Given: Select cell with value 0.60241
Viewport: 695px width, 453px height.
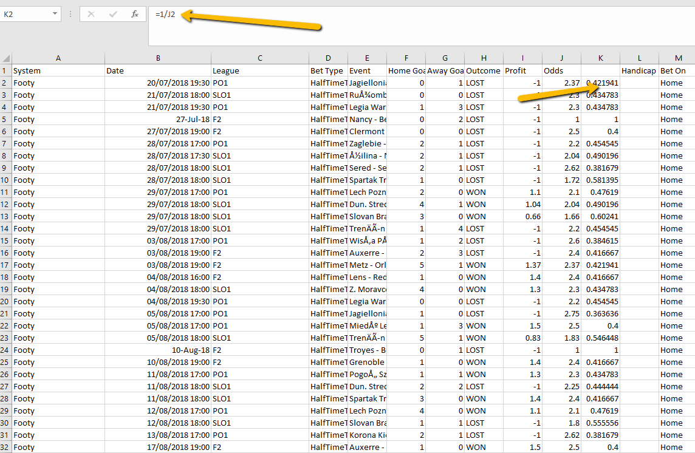Looking at the screenshot, I should tap(600, 216).
